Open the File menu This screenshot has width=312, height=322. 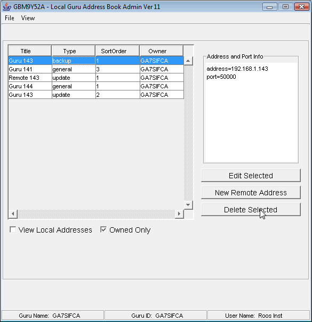(10, 18)
